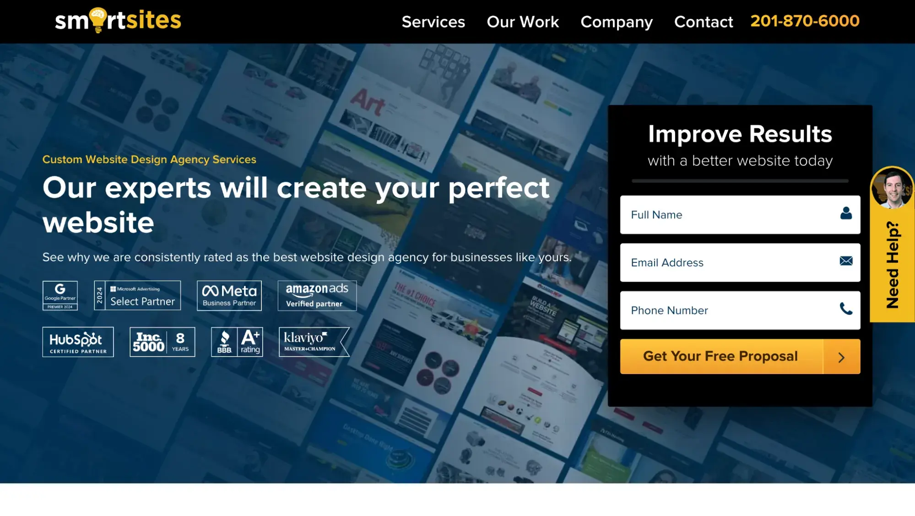Click the Meta Business Partner badge
Screen dimensions: 915x516
coord(229,295)
